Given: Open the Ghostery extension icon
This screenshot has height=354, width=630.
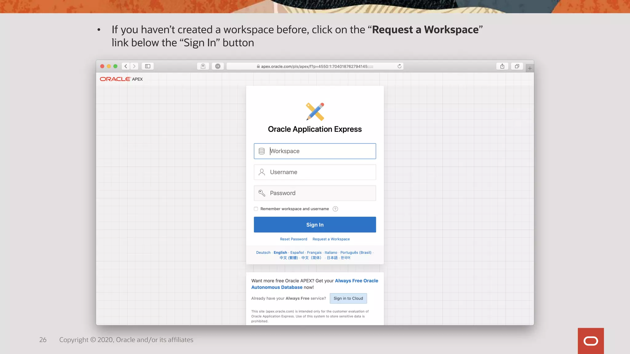Looking at the screenshot, I should point(203,66).
